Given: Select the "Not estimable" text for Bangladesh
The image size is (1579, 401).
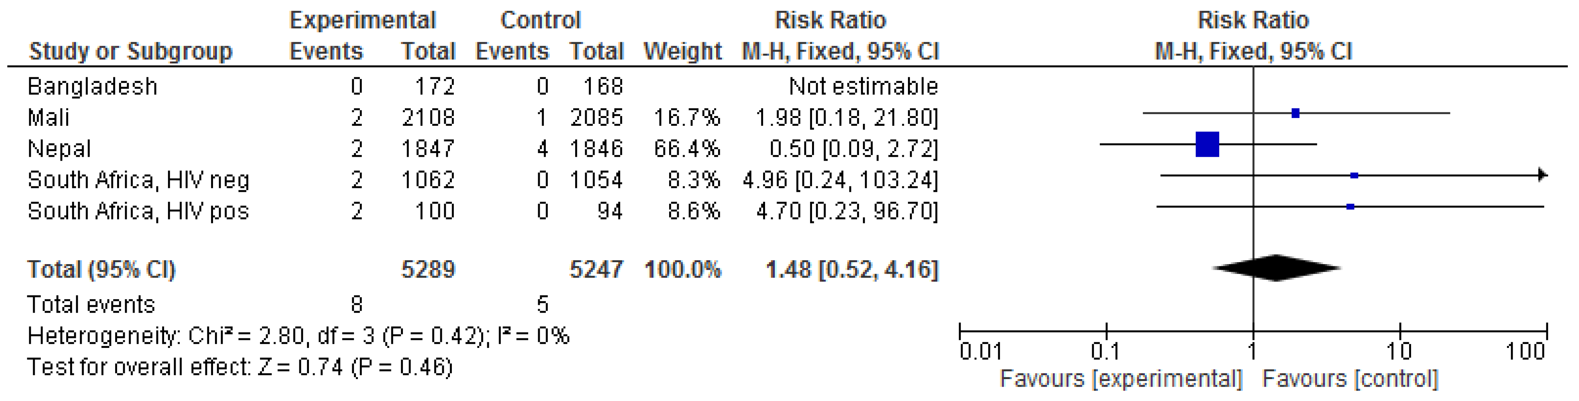Looking at the screenshot, I should 863,87.
